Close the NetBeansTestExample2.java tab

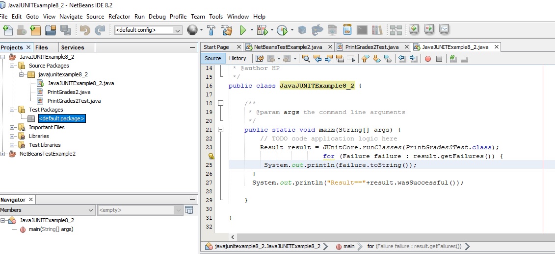coord(330,47)
